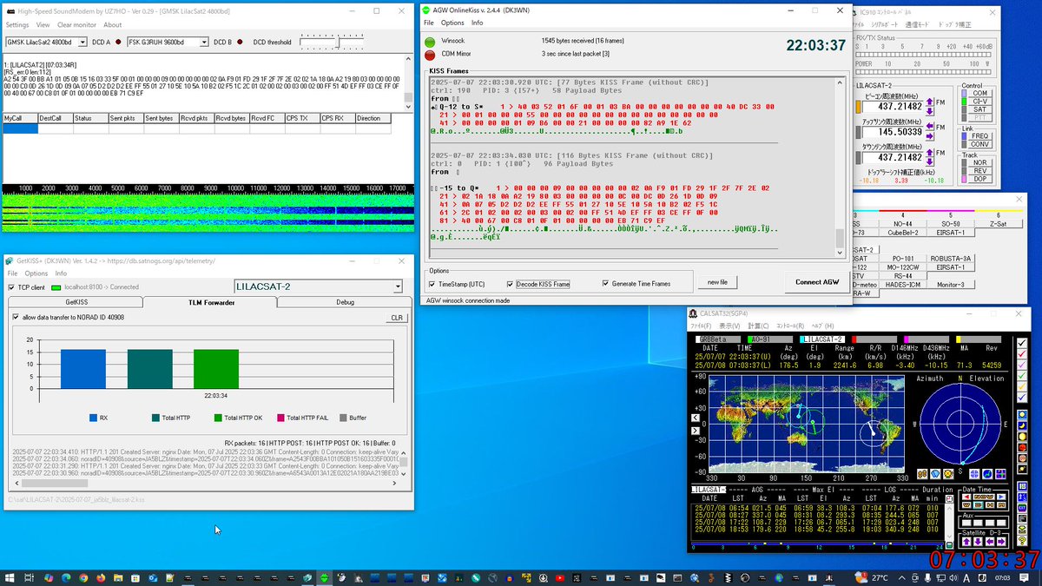Select the CubeBel-2 satellite button
The width and height of the screenshot is (1042, 586).
click(x=903, y=233)
